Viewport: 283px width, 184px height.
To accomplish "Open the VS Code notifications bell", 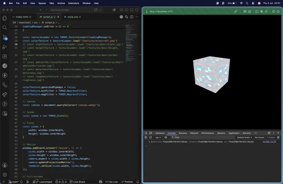I will (138, 182).
